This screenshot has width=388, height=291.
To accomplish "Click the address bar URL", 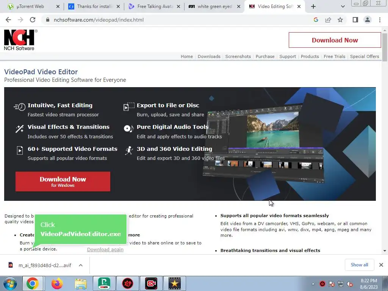I will click(x=99, y=20).
